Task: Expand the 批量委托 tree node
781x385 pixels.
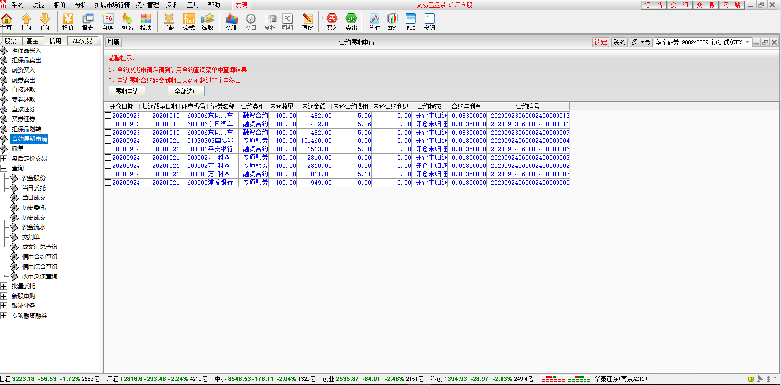Action: pyautogui.click(x=4, y=286)
